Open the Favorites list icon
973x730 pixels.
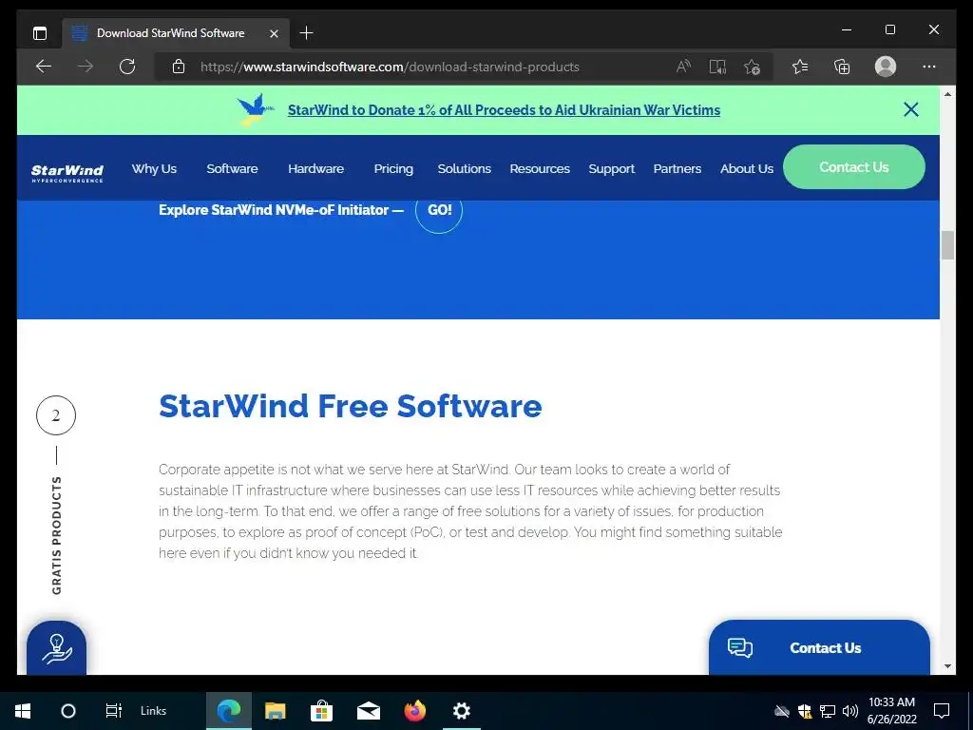pyautogui.click(x=800, y=67)
